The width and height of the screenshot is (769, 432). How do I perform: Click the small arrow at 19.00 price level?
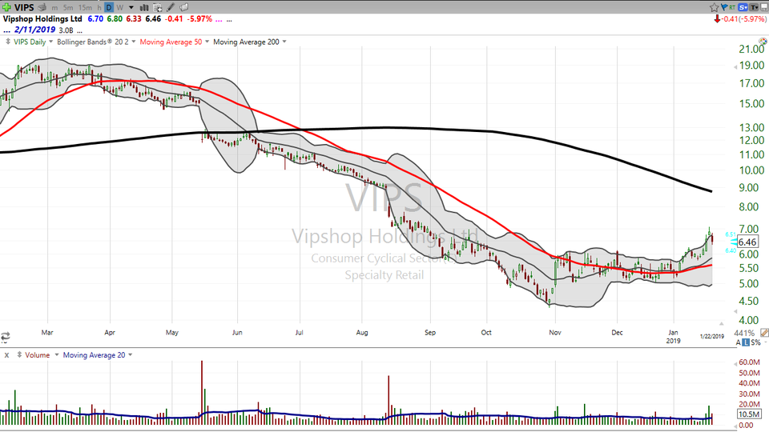coord(735,67)
